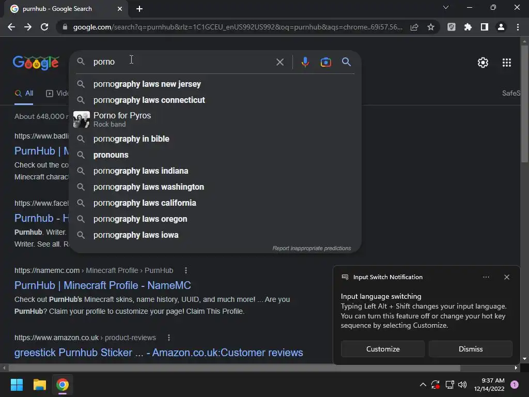Open the Chrome profile avatar
The height and width of the screenshot is (397, 529).
(x=501, y=27)
